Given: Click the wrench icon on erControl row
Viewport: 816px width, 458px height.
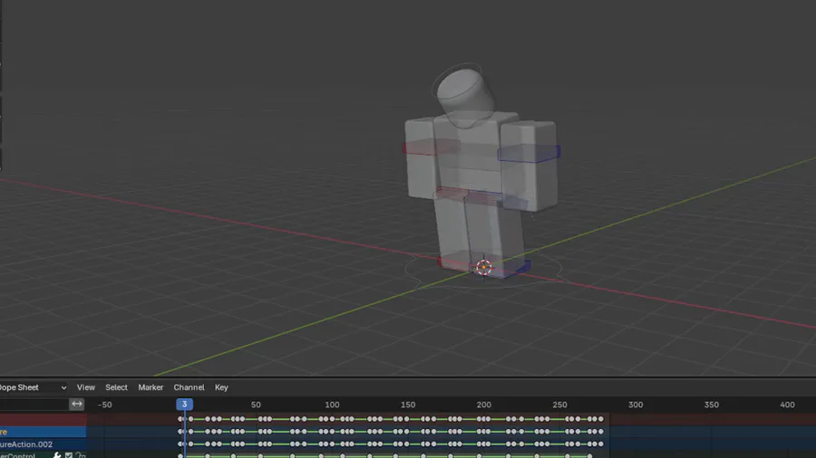Looking at the screenshot, I should pos(57,455).
